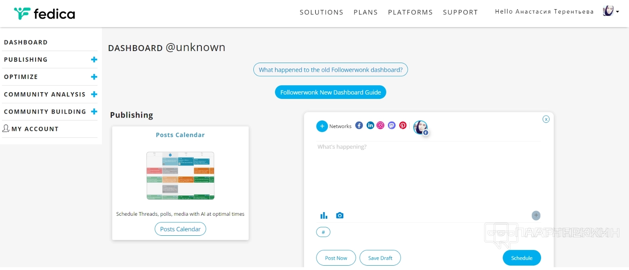Click the Schedule button

[522, 258]
